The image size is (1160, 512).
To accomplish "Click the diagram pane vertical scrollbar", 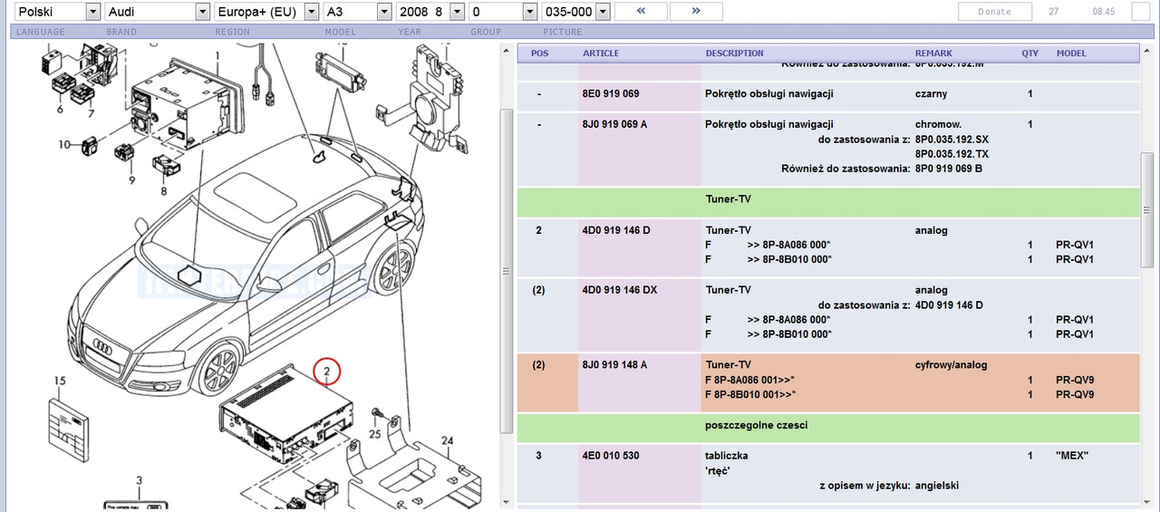I will 507,277.
